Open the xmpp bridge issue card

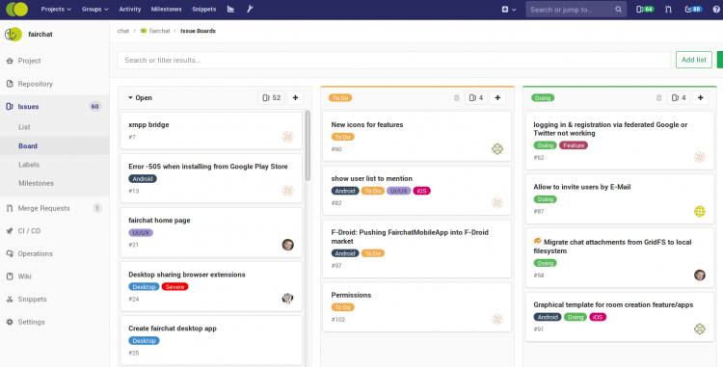(x=148, y=125)
